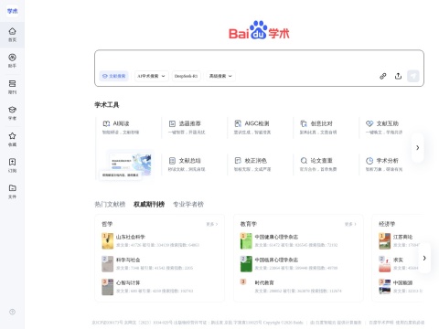This screenshot has width=439, height=329.
Task: Switch to the 热门文献榜 tab
Action: click(x=110, y=204)
